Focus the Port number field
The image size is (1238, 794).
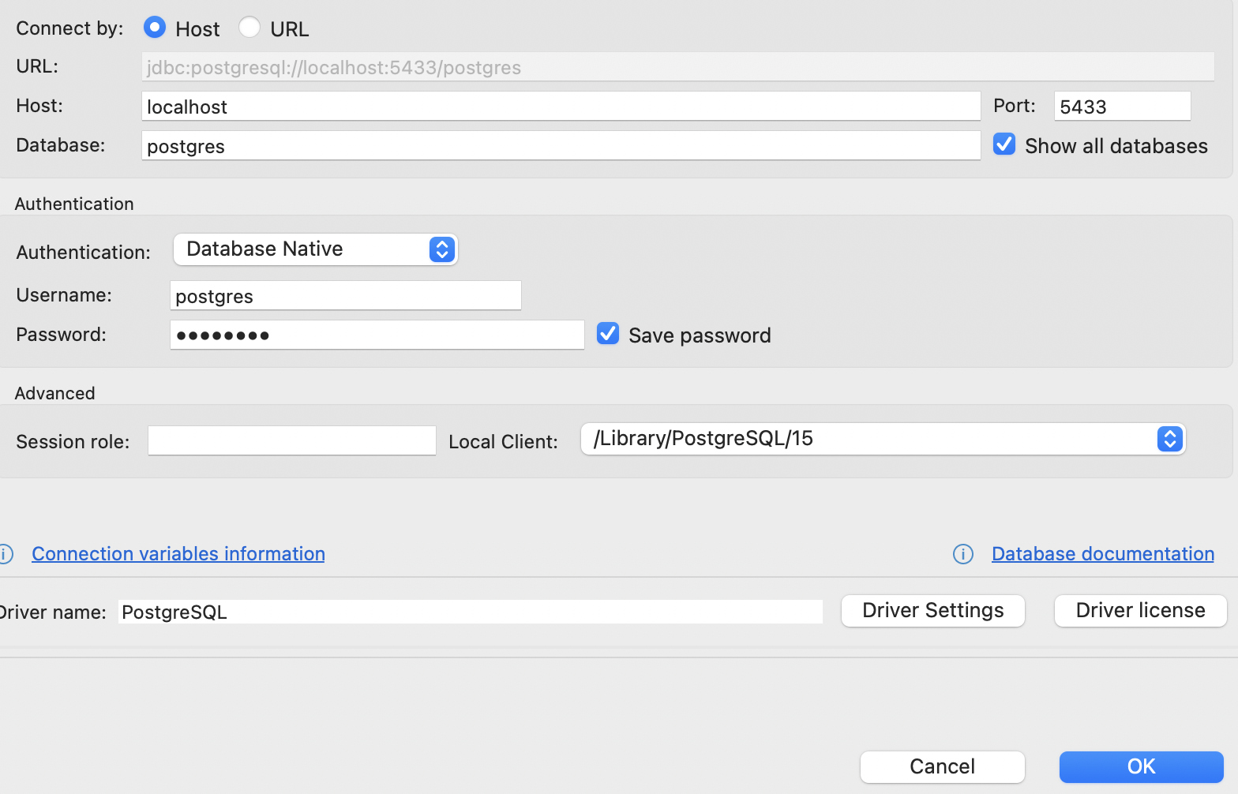[x=1121, y=107]
